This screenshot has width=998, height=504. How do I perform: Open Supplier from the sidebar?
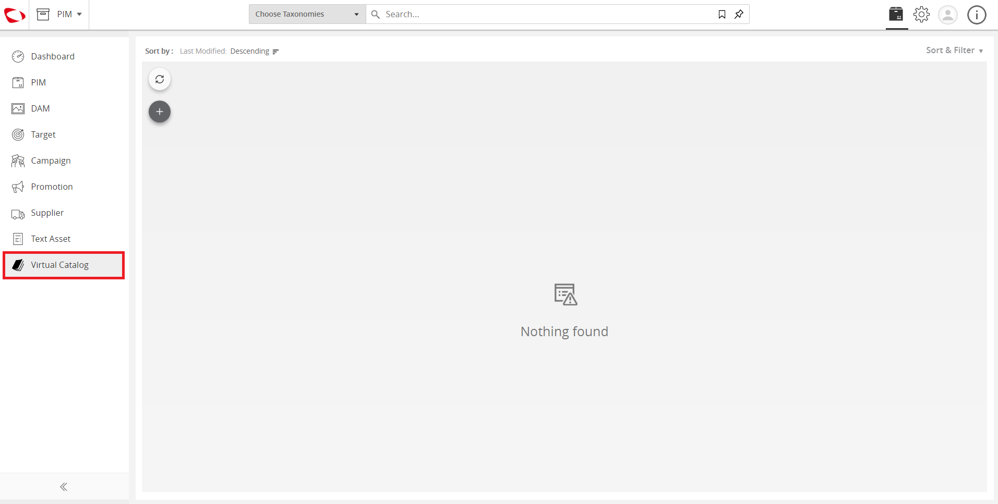pos(64,213)
